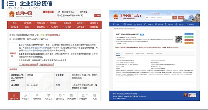Switch to 行政处罚信息 tab on Shandong page

(x=140, y=54)
